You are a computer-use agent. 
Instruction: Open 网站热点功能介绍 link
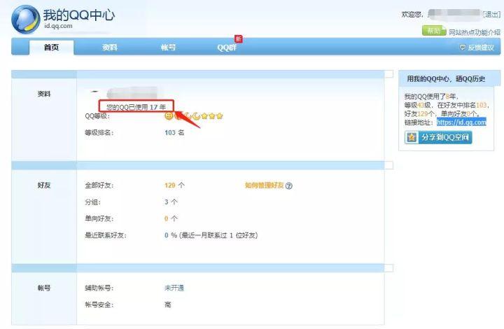tap(475, 32)
